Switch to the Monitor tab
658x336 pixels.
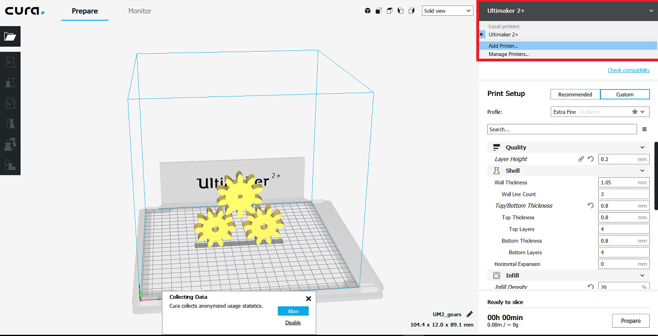click(x=140, y=12)
